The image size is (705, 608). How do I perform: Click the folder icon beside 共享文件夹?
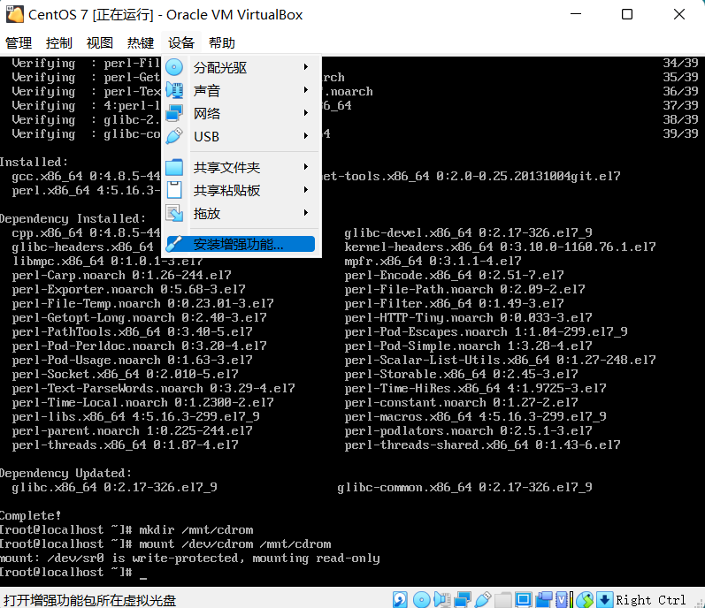[174, 167]
